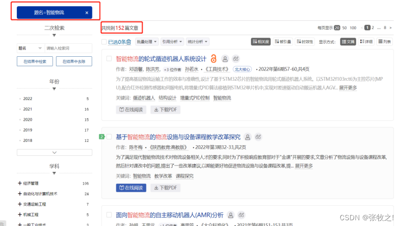
Task: Sort results by 相关度
Action: click(x=261, y=42)
